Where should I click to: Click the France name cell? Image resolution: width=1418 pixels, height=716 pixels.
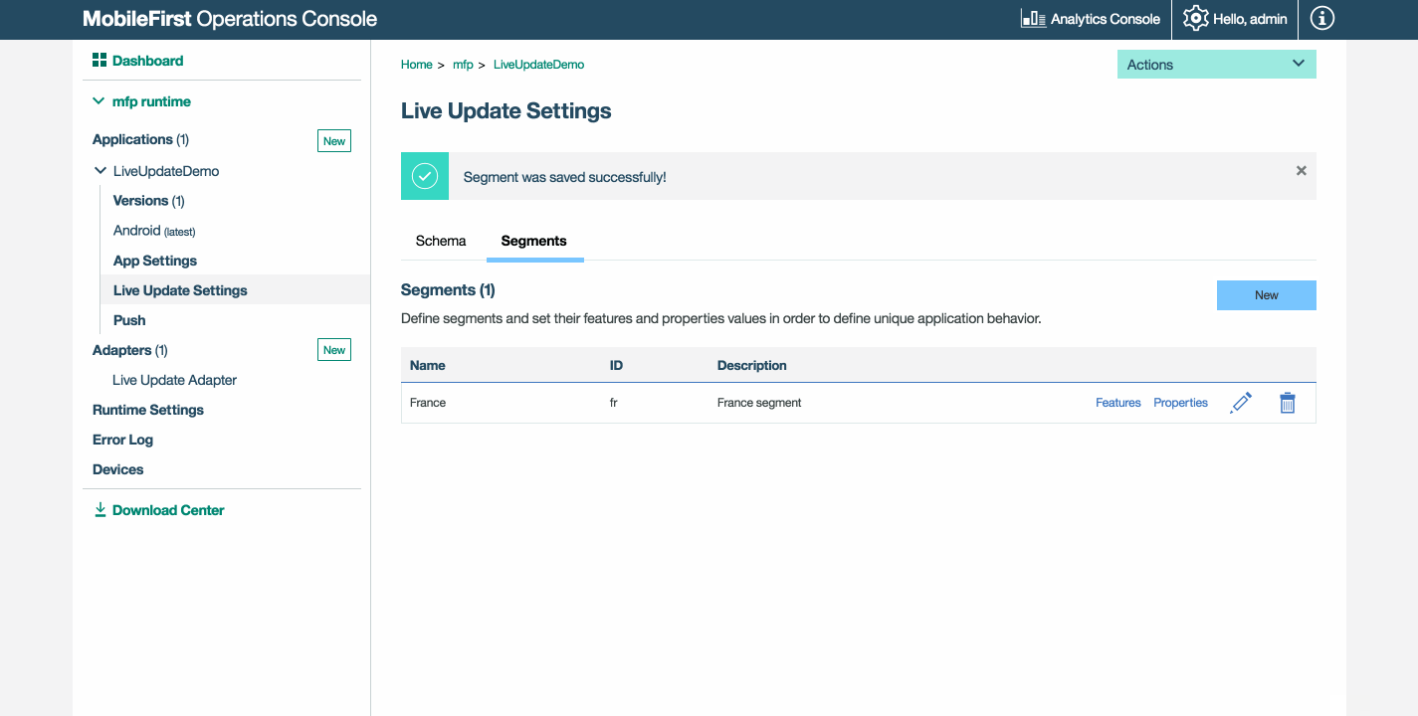pos(428,403)
